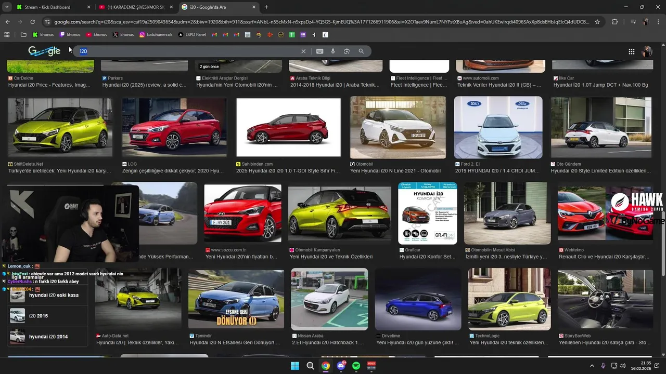Open khonus X bookmark
Screen dimensions: 666x374
(123, 35)
